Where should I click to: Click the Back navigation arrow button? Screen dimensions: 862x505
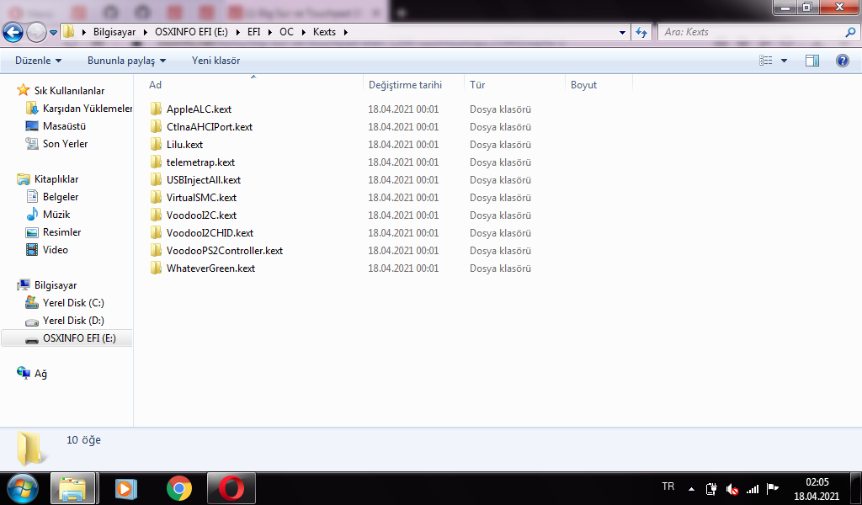(13, 33)
